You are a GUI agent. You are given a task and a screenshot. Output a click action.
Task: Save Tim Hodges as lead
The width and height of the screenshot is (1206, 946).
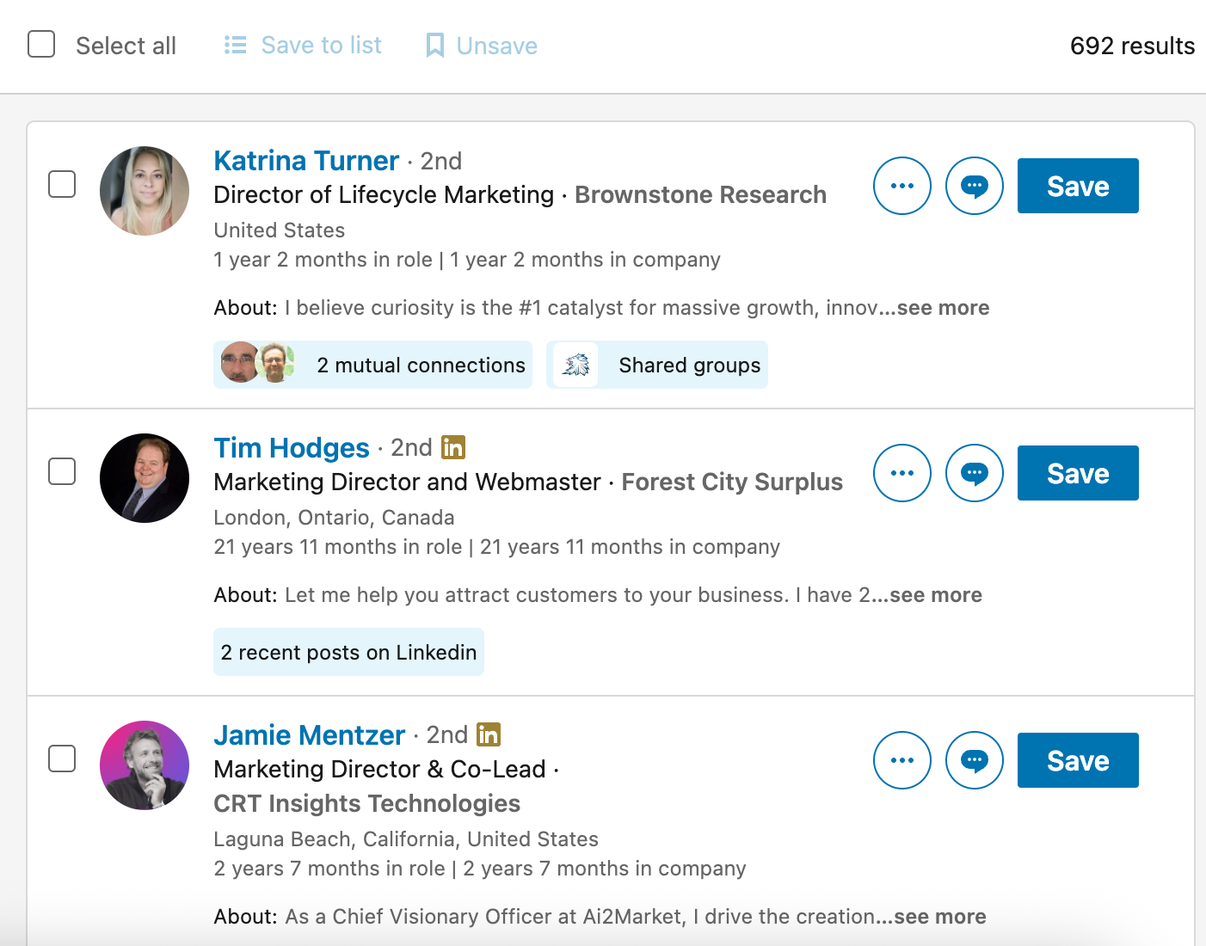pos(1078,473)
